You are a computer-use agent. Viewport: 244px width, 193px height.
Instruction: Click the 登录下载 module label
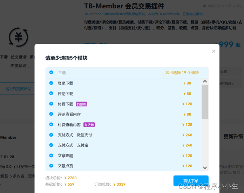click(65, 83)
